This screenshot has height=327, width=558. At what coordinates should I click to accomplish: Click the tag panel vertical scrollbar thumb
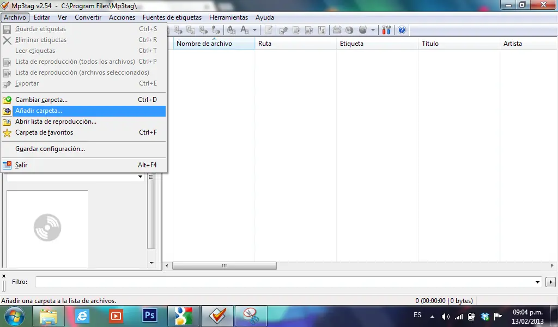pyautogui.click(x=151, y=211)
